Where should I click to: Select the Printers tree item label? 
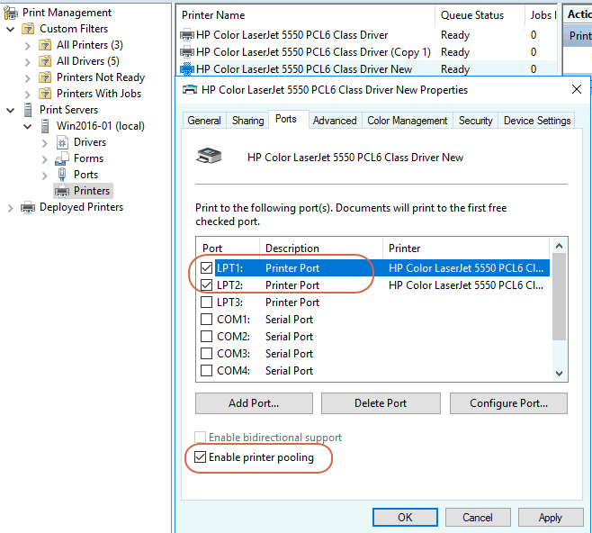tap(92, 191)
